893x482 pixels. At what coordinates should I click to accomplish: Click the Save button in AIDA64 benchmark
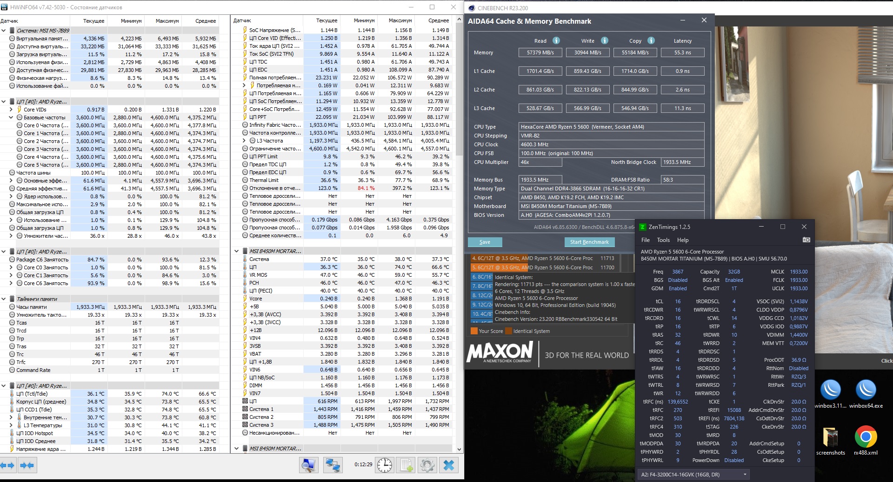click(485, 242)
